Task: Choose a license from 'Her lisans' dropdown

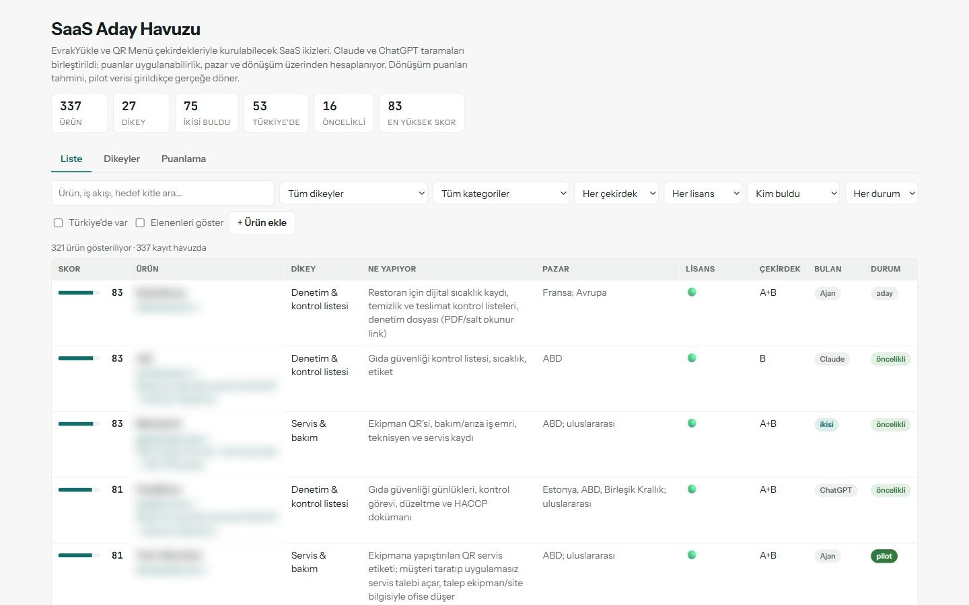Action: [703, 194]
